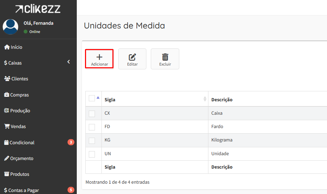Click the plus icon to add unit
This screenshot has width=327, height=194.
(99, 57)
